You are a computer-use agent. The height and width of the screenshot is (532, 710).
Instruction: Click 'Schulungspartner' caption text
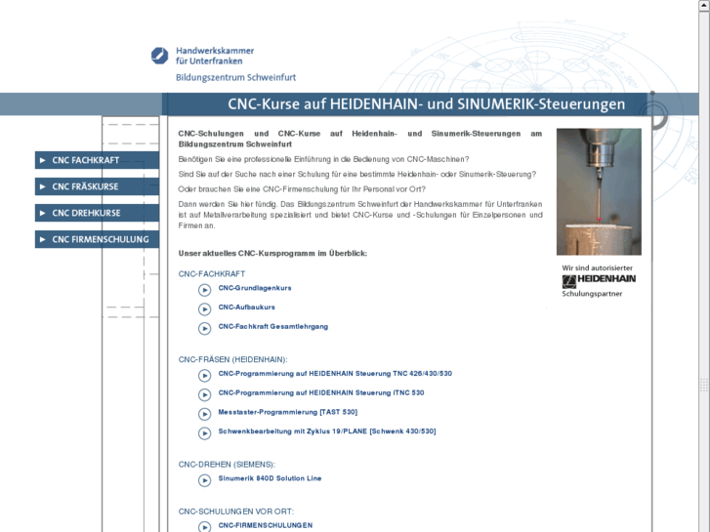coord(592,294)
